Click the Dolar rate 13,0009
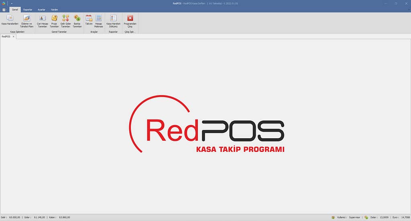The width and height of the screenshot is (411, 221). 384,217
